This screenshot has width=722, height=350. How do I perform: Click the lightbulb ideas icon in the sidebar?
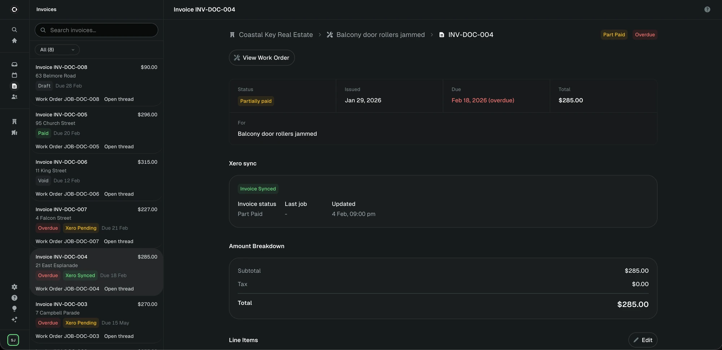(14, 309)
